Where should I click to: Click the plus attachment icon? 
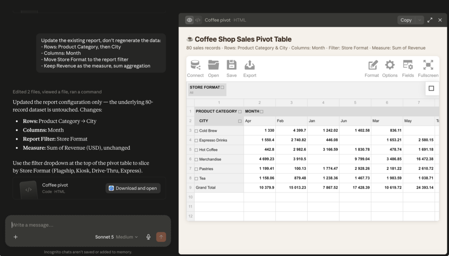tap(16, 237)
